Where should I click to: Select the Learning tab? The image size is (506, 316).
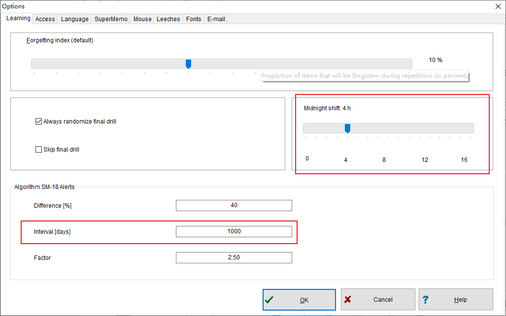point(18,19)
